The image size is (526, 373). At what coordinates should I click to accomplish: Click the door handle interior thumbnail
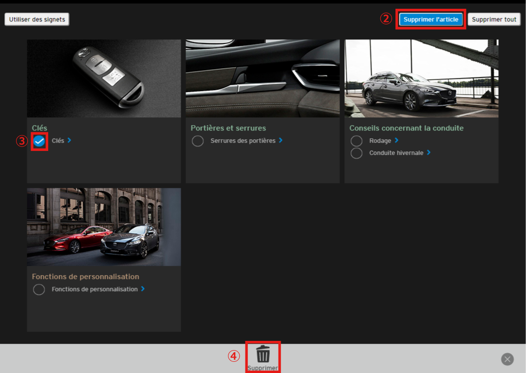(x=263, y=78)
